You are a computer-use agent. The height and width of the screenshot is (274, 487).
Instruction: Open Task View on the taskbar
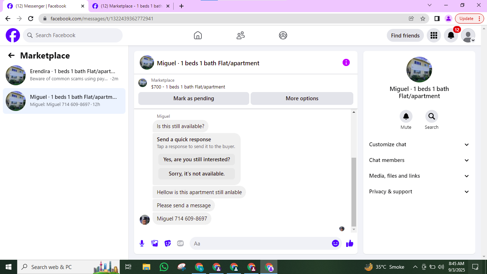point(129,267)
